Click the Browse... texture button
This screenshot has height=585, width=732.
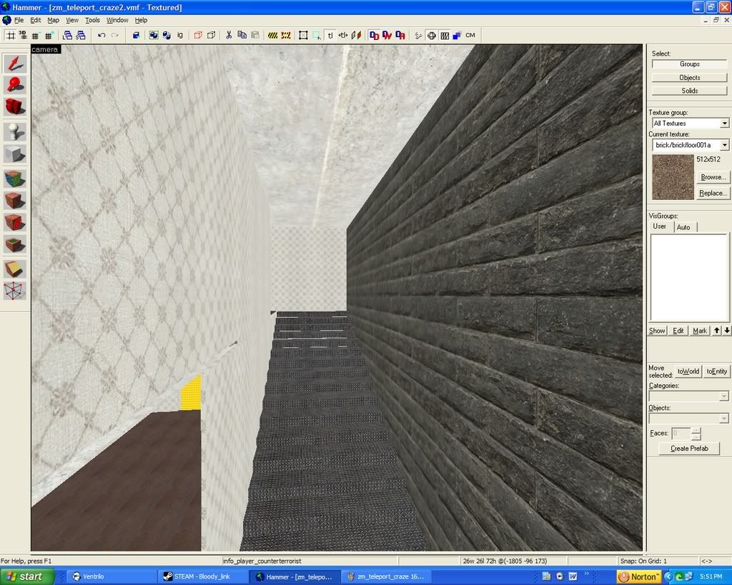click(x=713, y=177)
